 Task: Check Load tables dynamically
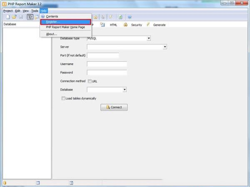(x=63, y=98)
